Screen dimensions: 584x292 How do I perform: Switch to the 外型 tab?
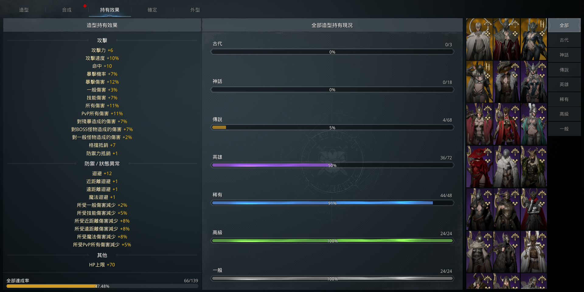pyautogui.click(x=195, y=10)
